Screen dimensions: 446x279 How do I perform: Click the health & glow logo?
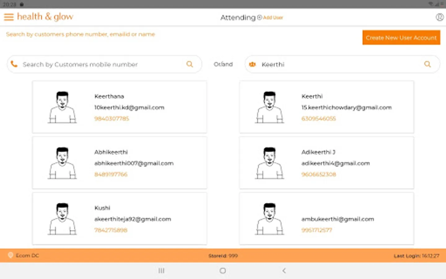(x=45, y=17)
